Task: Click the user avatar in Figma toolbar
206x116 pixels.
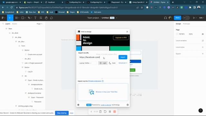Action: [170, 18]
